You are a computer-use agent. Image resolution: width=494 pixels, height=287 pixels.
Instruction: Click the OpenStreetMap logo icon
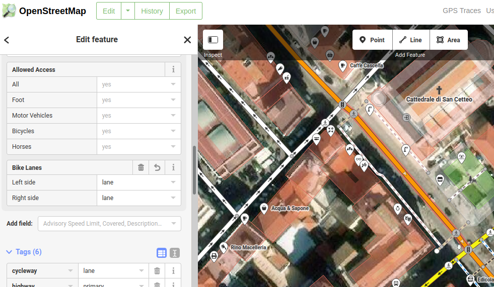9,11
